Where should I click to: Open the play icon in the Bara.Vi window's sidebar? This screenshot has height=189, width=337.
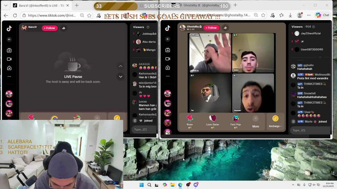9,68
